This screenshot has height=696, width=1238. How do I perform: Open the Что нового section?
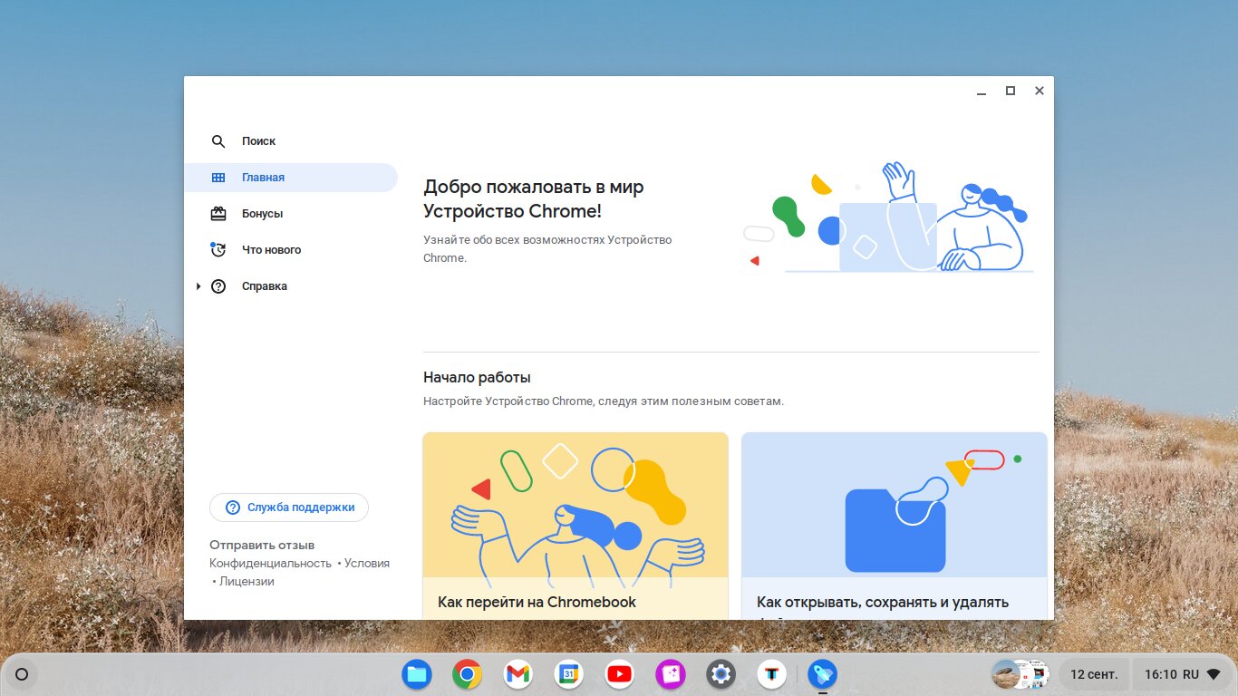(291, 250)
